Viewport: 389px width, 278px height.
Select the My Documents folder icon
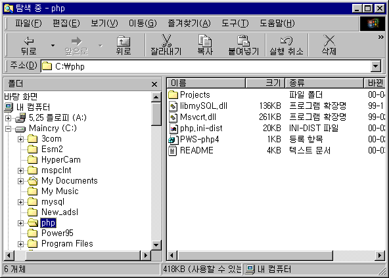[x=32, y=181]
